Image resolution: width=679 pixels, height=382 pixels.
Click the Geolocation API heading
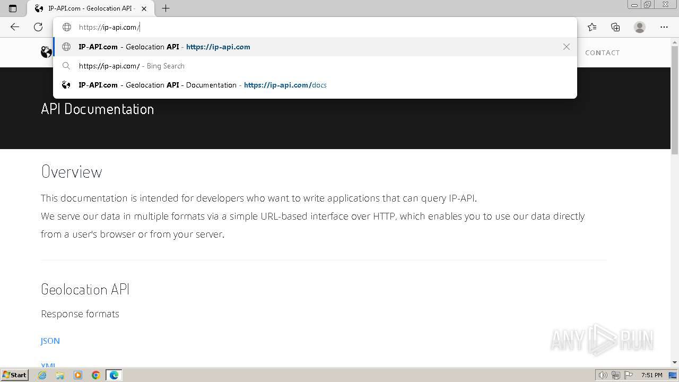pyautogui.click(x=85, y=289)
